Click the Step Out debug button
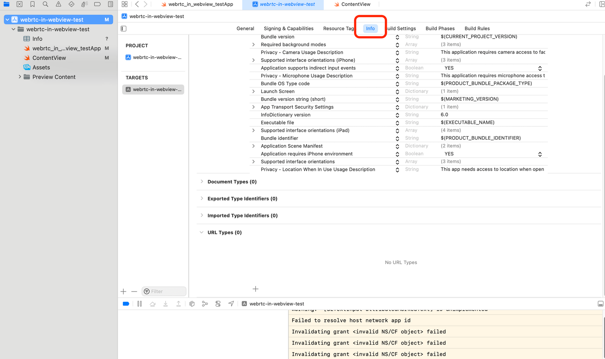605x359 pixels. pyautogui.click(x=178, y=304)
